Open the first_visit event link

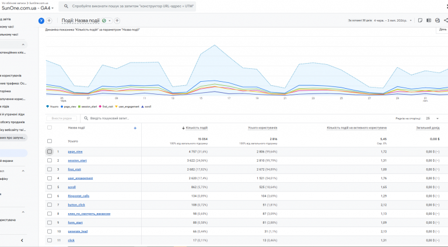coord(74,169)
